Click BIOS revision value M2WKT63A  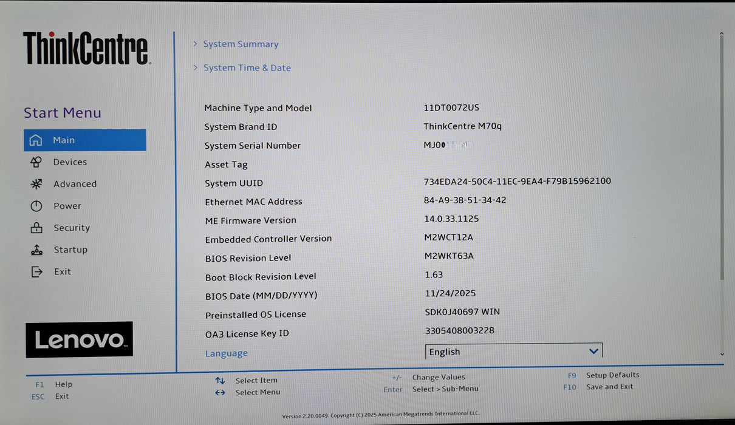pyautogui.click(x=450, y=256)
